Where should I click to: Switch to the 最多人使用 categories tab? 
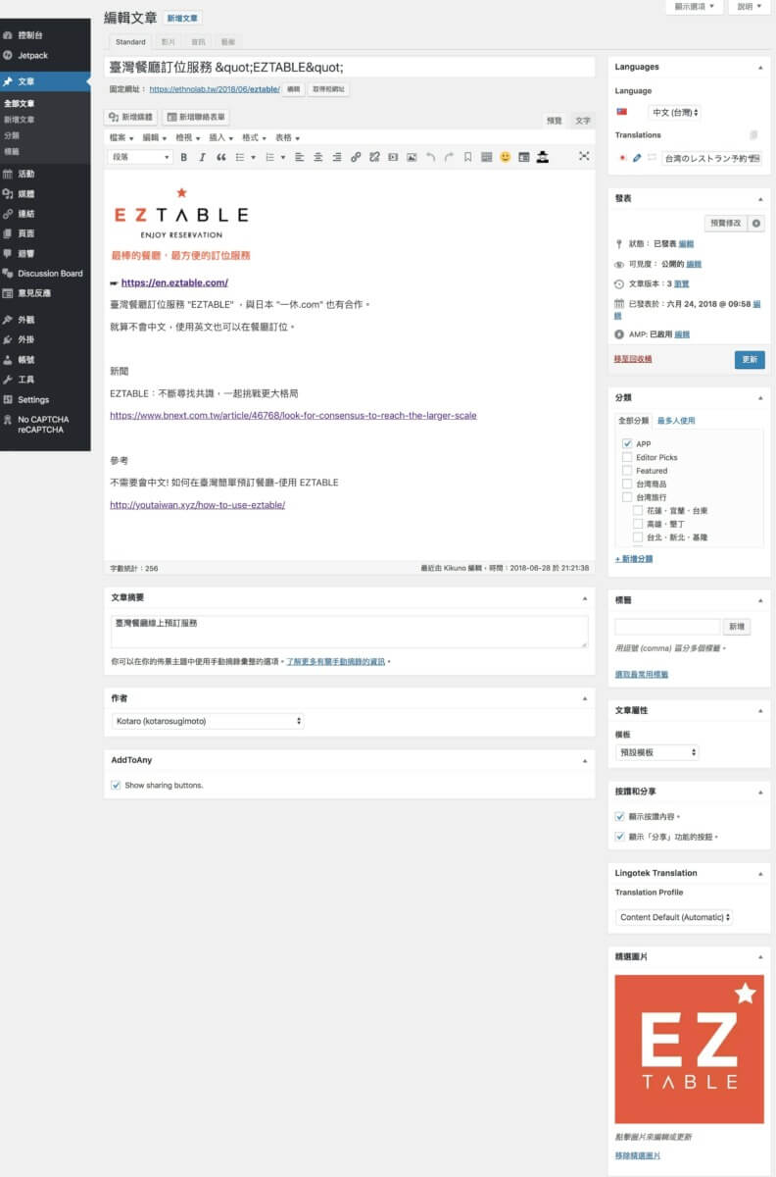coord(676,421)
